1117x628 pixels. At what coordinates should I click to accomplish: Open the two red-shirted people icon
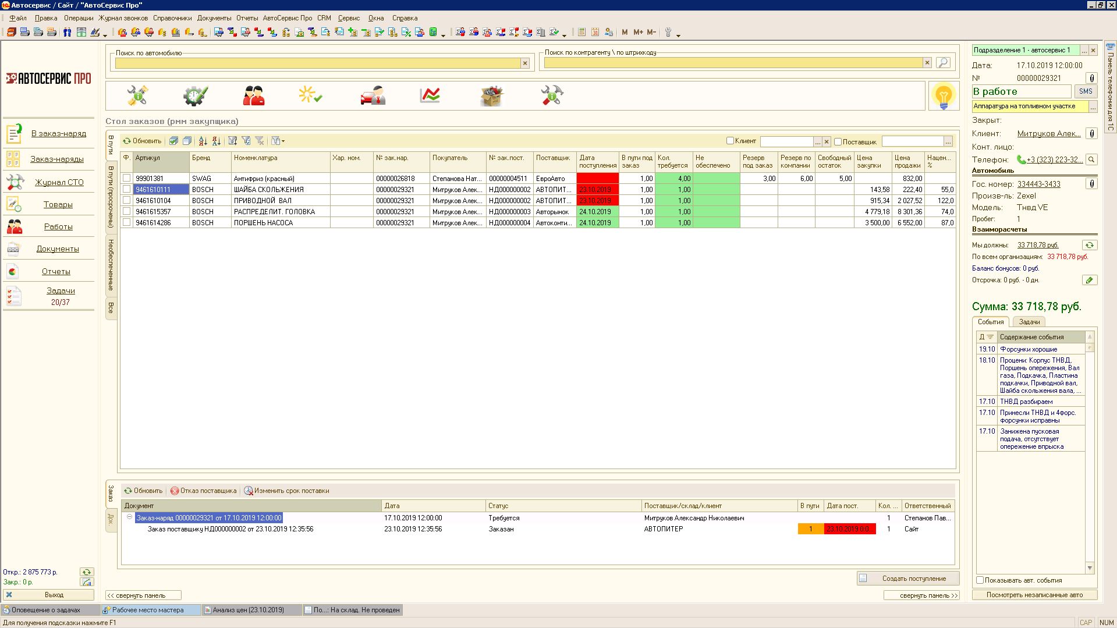(x=254, y=95)
